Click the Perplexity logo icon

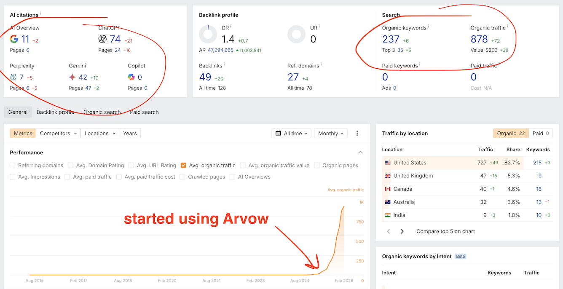pyautogui.click(x=14, y=77)
